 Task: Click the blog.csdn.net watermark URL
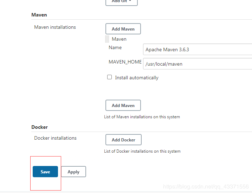(x=206, y=187)
